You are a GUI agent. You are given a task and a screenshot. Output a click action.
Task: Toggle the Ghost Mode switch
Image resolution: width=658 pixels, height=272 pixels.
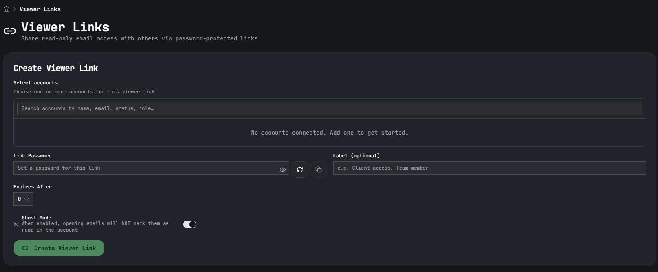pos(190,224)
